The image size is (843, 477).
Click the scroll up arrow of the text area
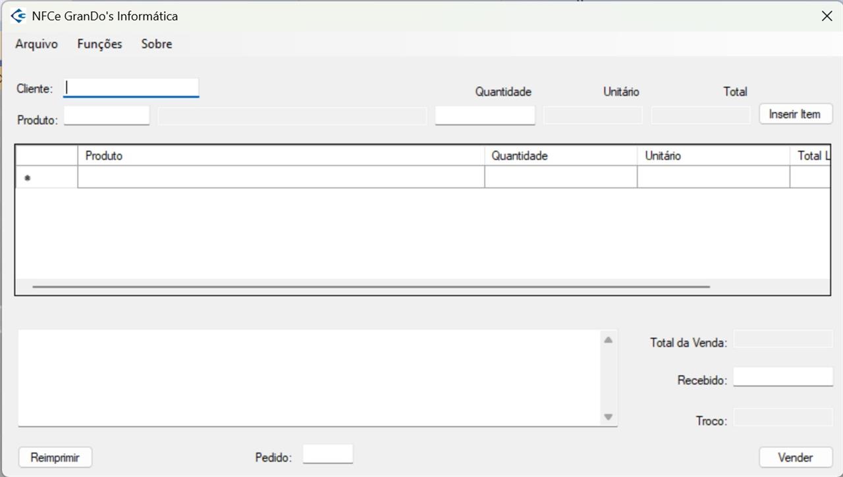pyautogui.click(x=608, y=340)
